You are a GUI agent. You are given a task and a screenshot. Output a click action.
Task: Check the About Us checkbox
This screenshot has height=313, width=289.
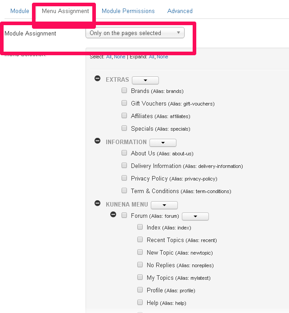pos(124,153)
